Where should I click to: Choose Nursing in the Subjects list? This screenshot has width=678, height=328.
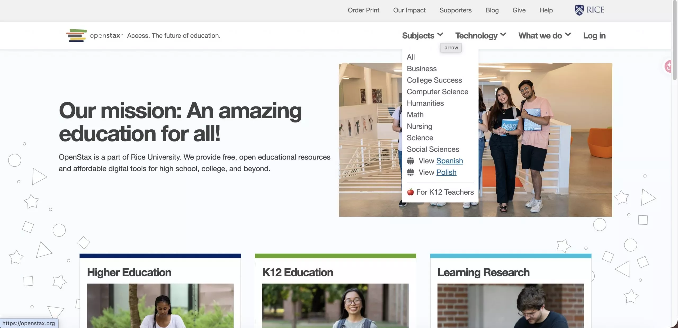pos(419,126)
